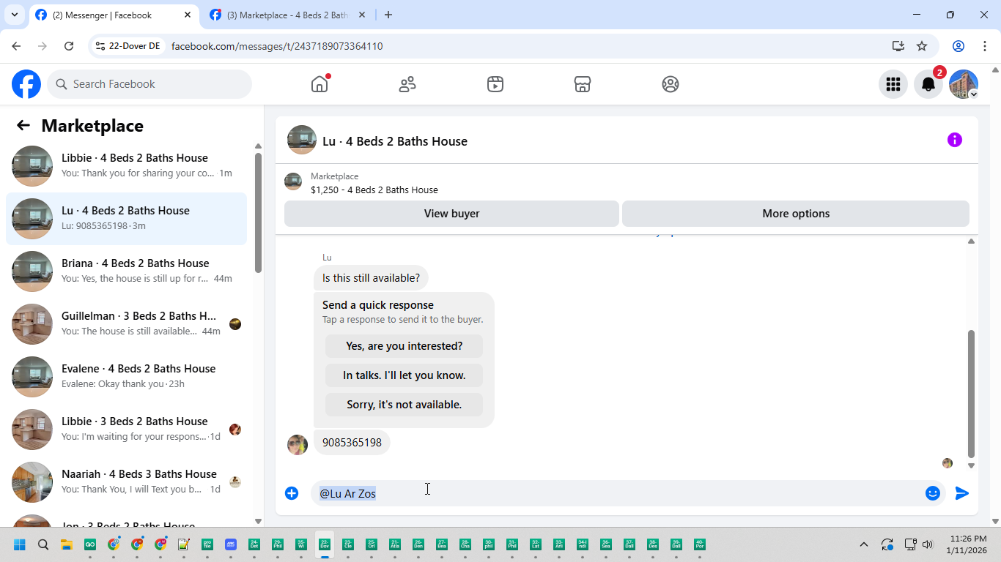The image size is (1001, 562).
Task: Click the conversation list scrollbar thumb
Action: 258,212
